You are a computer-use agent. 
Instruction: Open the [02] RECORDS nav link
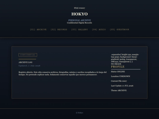[x=59, y=30]
